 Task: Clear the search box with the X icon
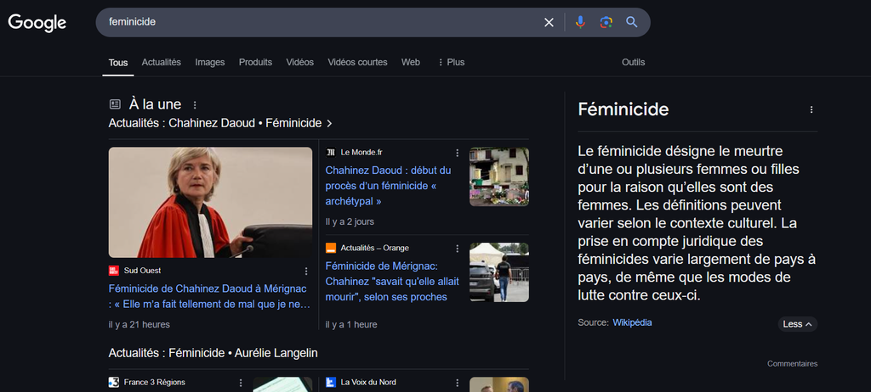point(549,22)
